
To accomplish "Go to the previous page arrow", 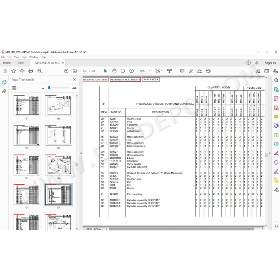I will pyautogui.click(x=66, y=71).
